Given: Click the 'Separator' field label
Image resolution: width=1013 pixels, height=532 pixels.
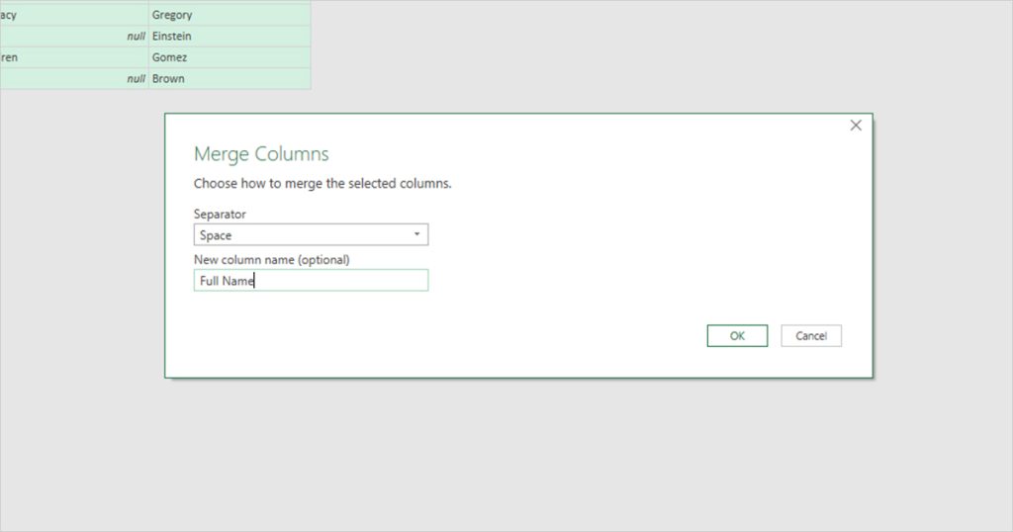Looking at the screenshot, I should coord(220,214).
